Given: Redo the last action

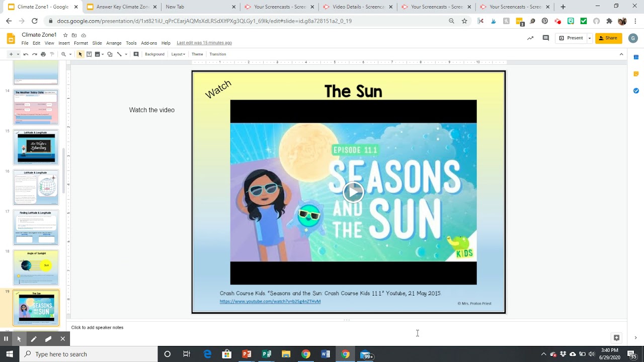Looking at the screenshot, I should click(34, 54).
